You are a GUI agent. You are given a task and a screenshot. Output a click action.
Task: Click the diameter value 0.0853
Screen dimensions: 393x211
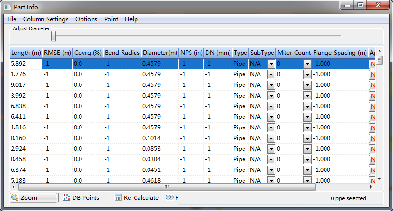pos(151,149)
